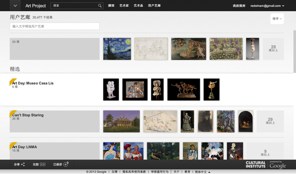Image resolution: width=296 pixels, height=174 pixels.
Task: Click the compare icon in the bottom bar
Action: tap(43, 164)
